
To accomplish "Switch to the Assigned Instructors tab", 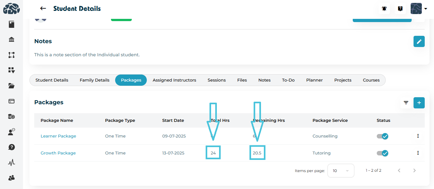I will click(174, 80).
